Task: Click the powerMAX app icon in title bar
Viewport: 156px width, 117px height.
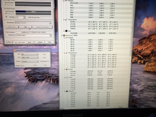Action: click(15, 50)
